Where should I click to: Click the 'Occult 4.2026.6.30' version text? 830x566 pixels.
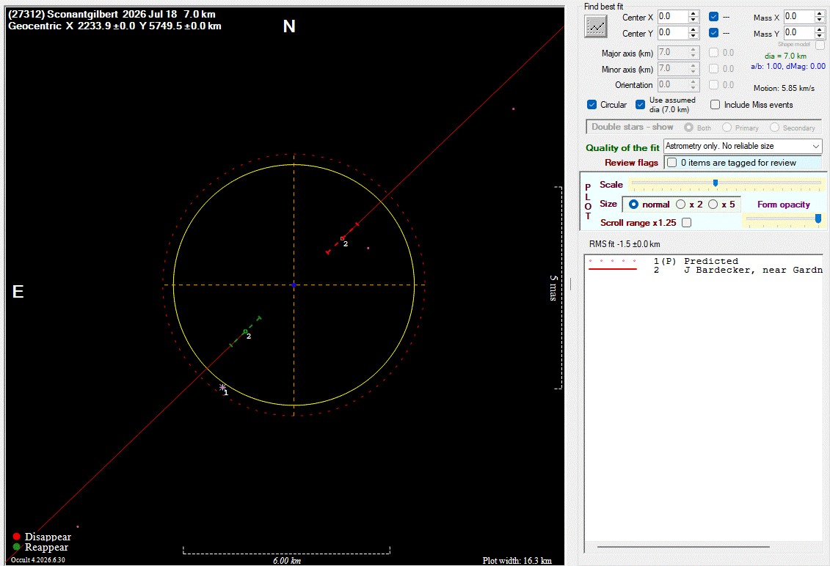38,559
